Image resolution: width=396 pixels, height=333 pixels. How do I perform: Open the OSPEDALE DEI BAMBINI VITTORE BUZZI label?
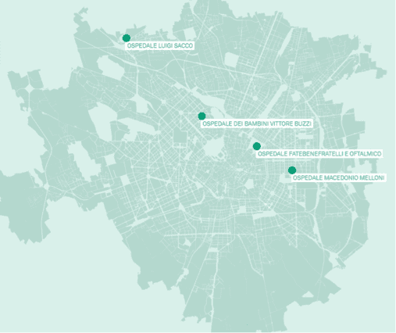(x=256, y=124)
